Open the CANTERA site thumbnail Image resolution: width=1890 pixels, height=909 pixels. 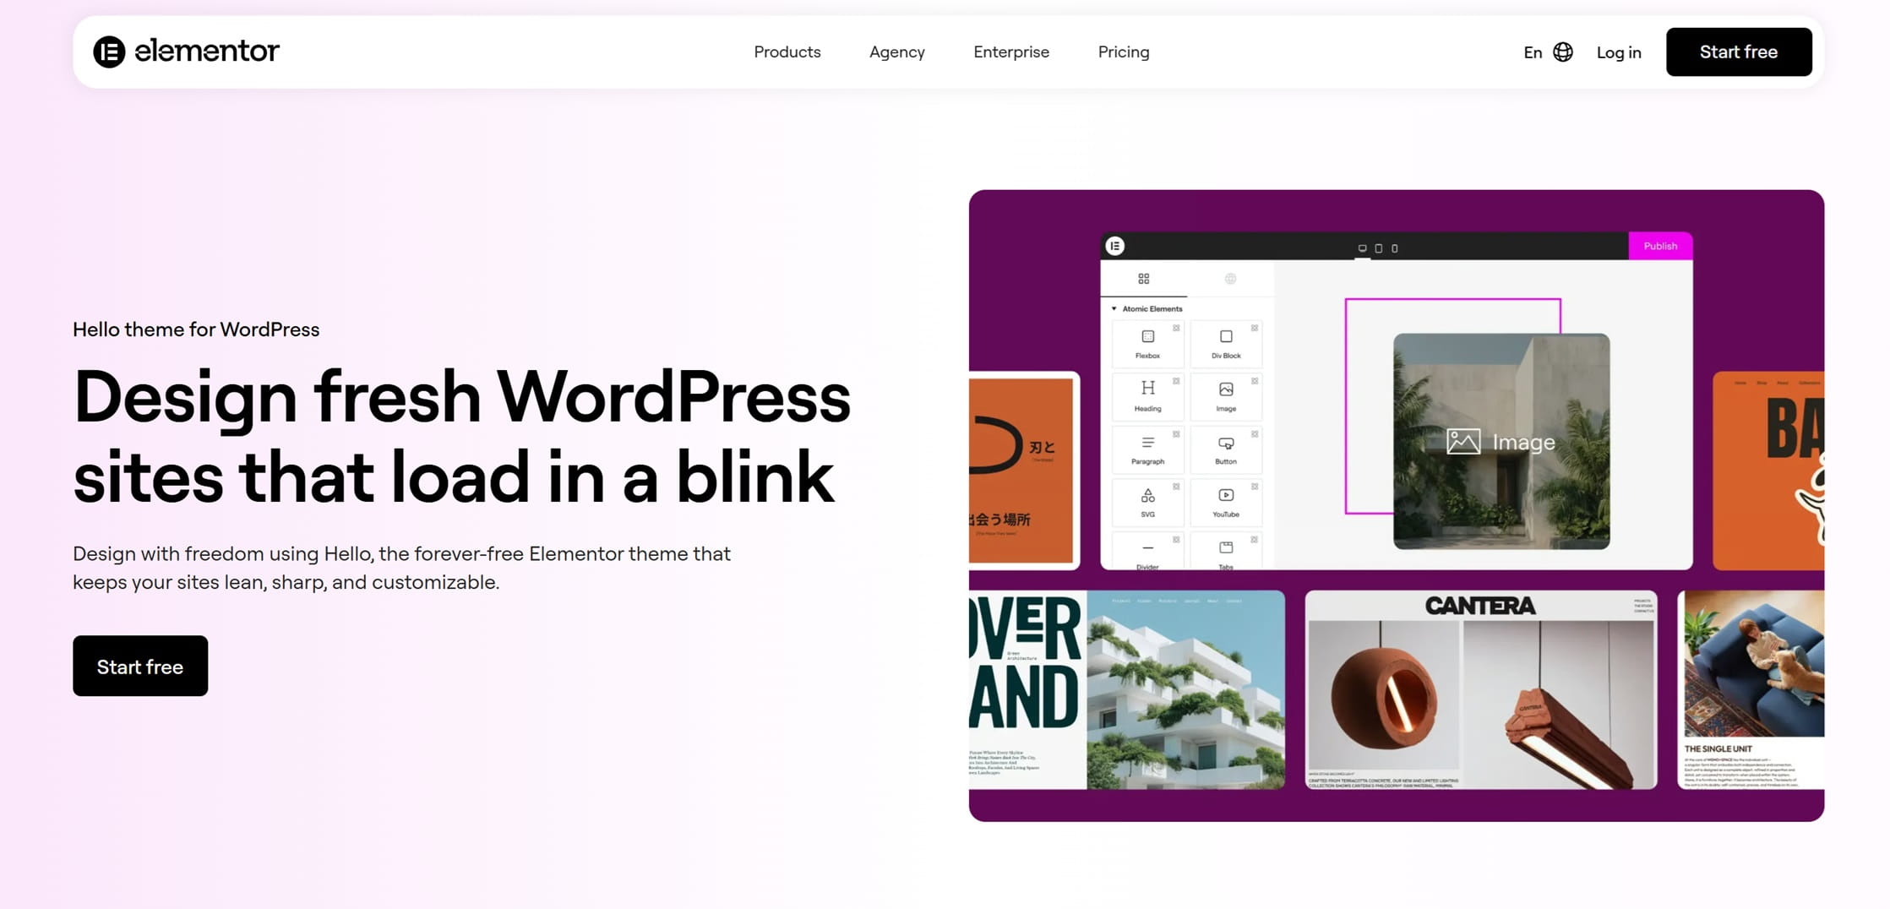click(x=1480, y=689)
